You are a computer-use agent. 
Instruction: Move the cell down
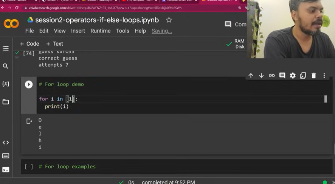[x=261, y=76]
